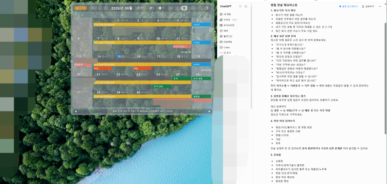387x184 pixels.
Task: Click heading 5. 준비물
Action: (275, 155)
